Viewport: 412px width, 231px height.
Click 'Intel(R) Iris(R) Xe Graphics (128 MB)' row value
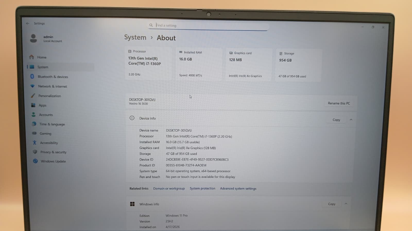(191, 148)
